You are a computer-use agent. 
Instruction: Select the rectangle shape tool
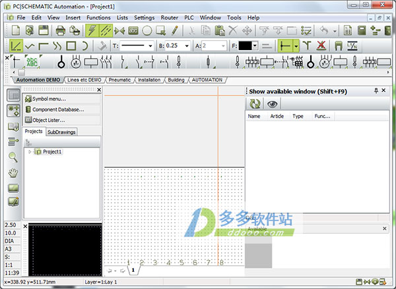[71, 46]
